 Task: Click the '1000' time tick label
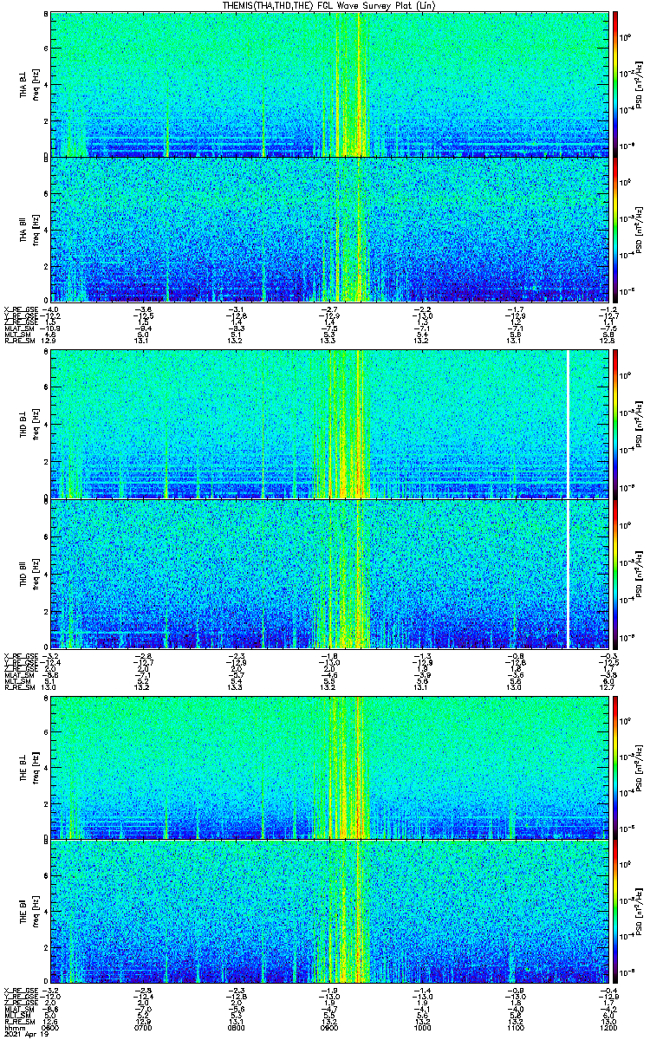(422, 1027)
